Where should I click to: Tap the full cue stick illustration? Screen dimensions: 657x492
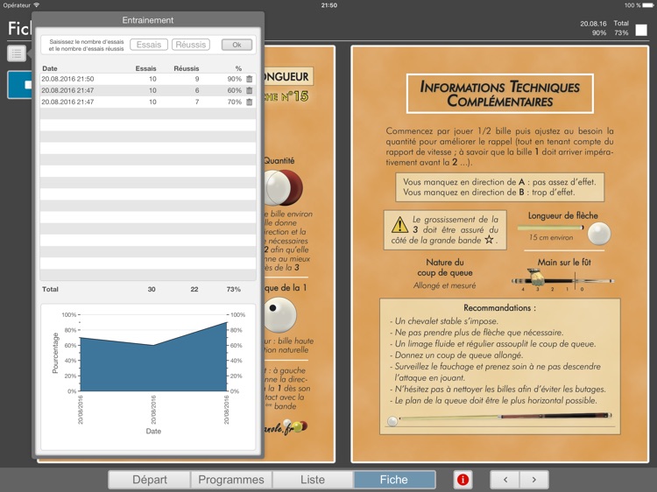(x=499, y=418)
